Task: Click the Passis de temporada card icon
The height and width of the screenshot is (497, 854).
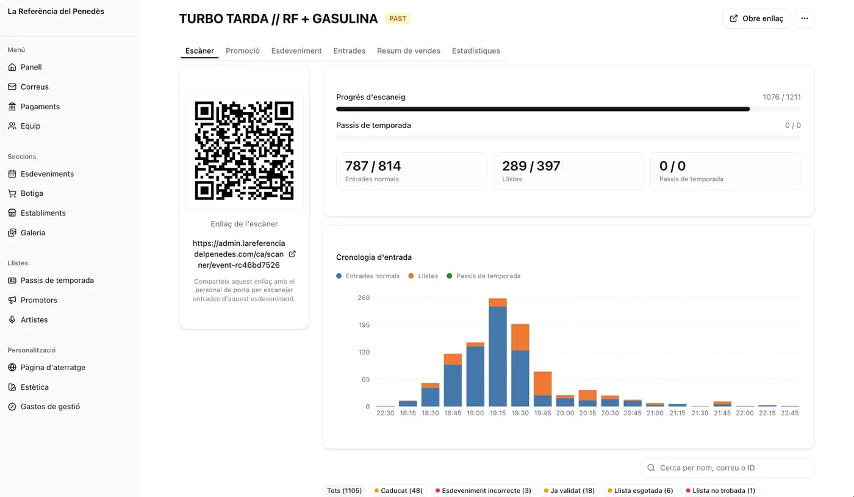Action: (12, 281)
